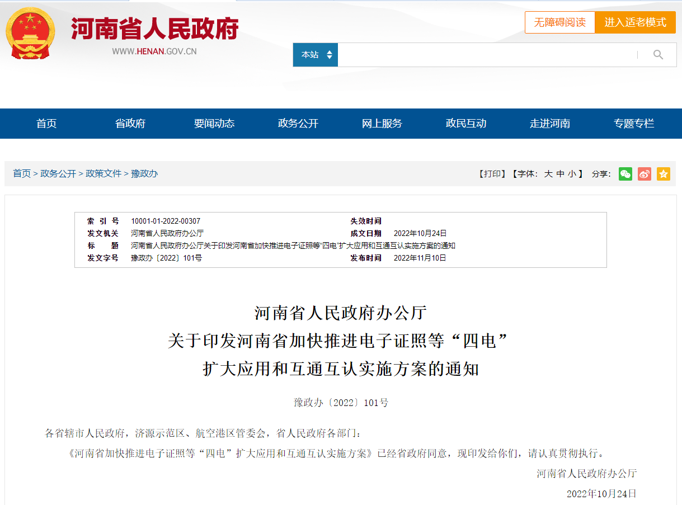Open the 首页 navigation menu item

pyautogui.click(x=46, y=123)
